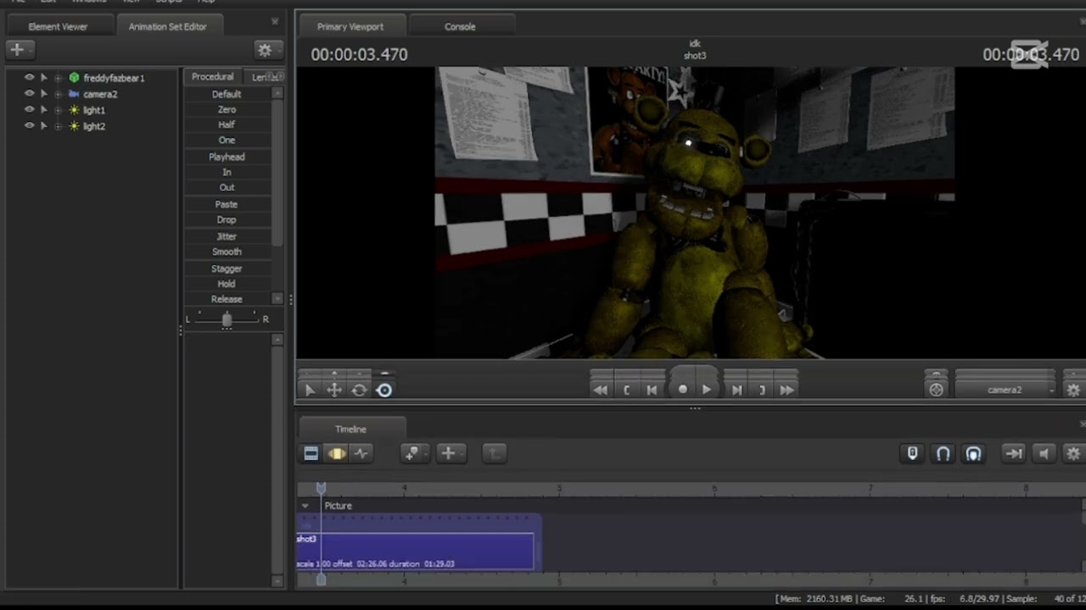Expand the light2 tree node
Image resolution: width=1086 pixels, height=610 pixels.
pyautogui.click(x=59, y=126)
